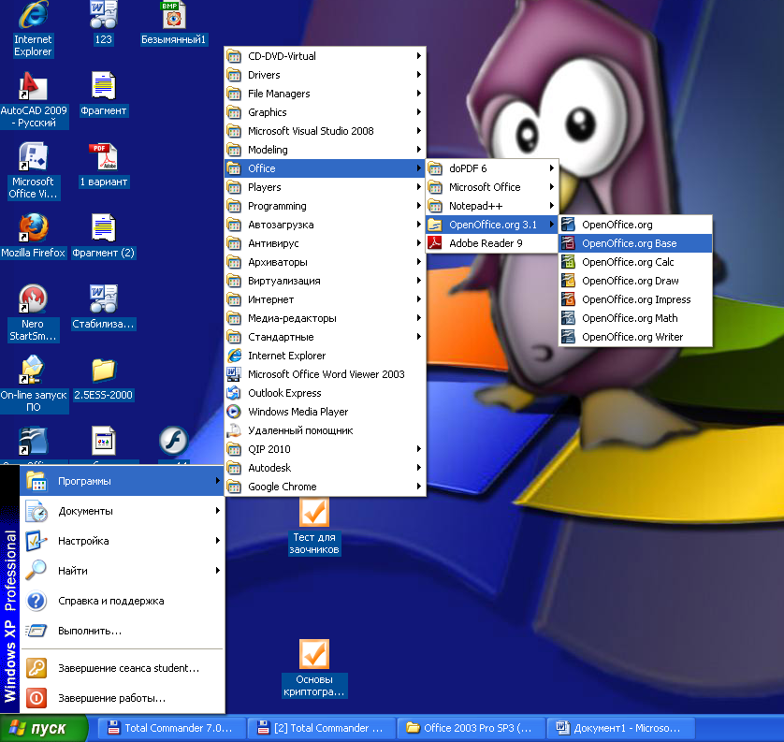
Task: Launch Mozilla Firefox from desktop
Action: pos(33,236)
